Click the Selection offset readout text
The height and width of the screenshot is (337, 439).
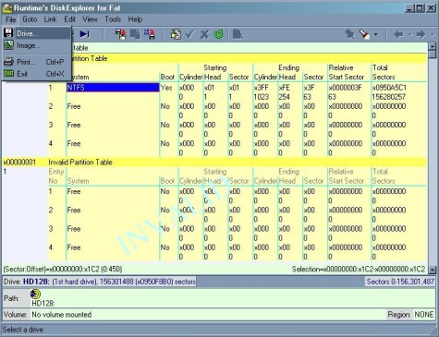[x=359, y=270]
